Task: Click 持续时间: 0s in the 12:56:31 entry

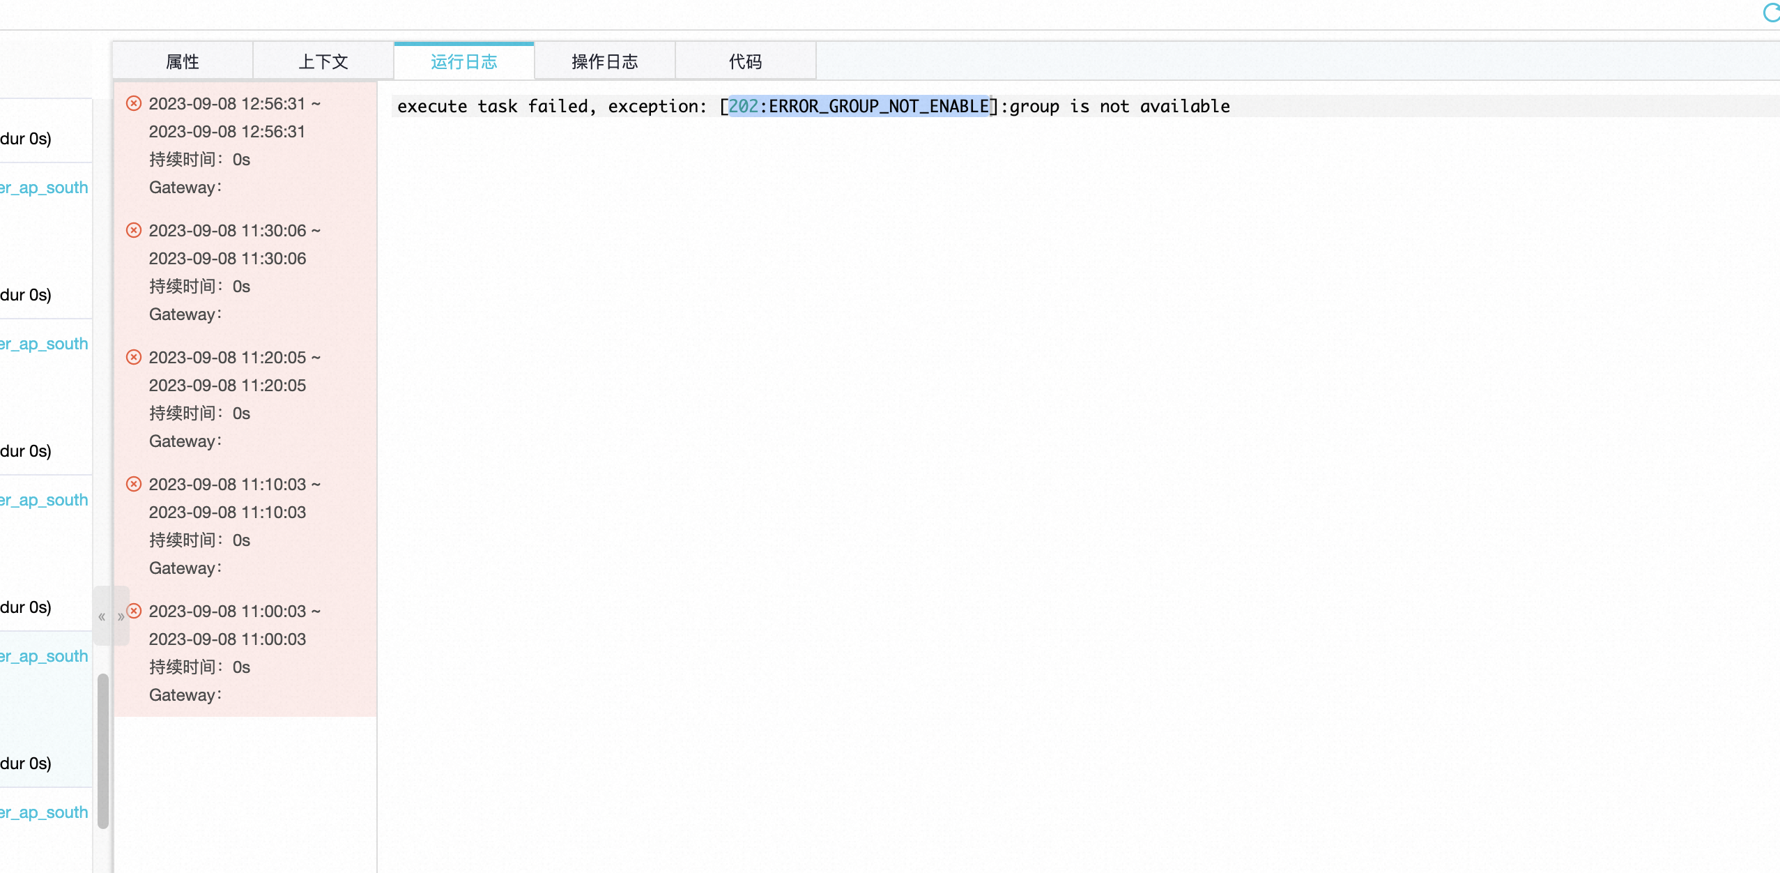Action: (x=199, y=159)
